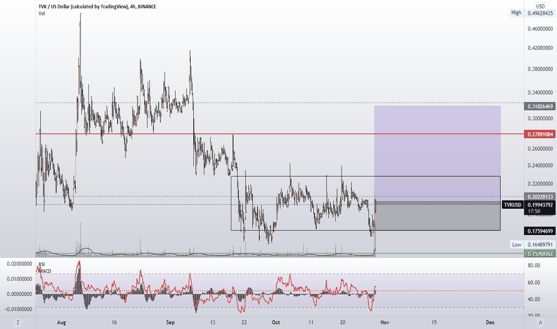Click the 80.00 RSI axis value

tap(534, 266)
